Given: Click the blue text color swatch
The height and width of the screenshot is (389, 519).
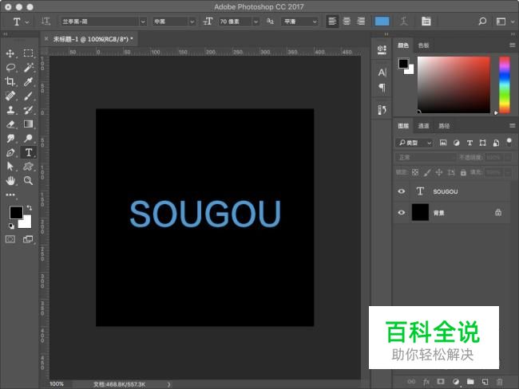Looking at the screenshot, I should tap(382, 22).
